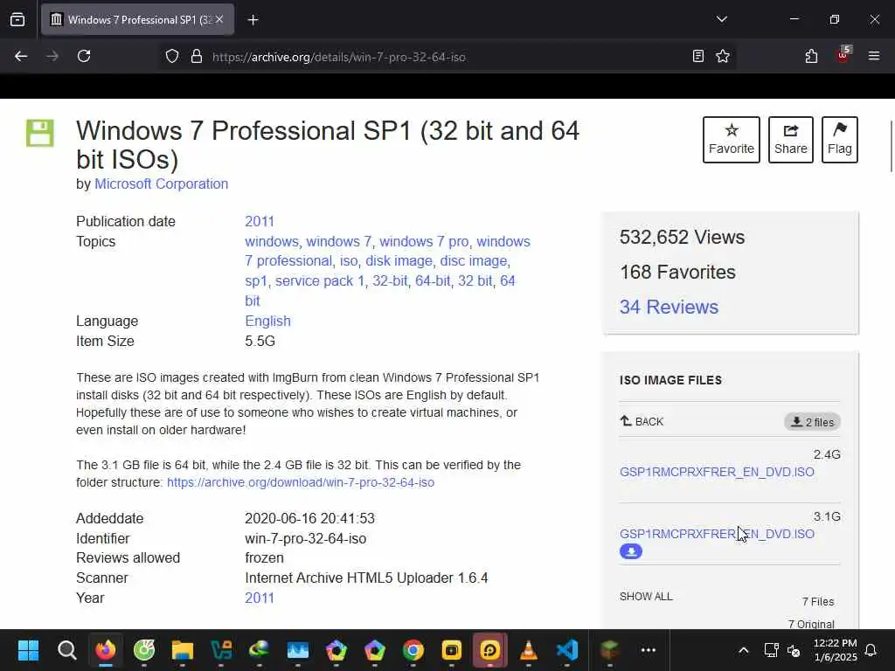
Task: Open the 34 Reviews link
Action: (669, 307)
